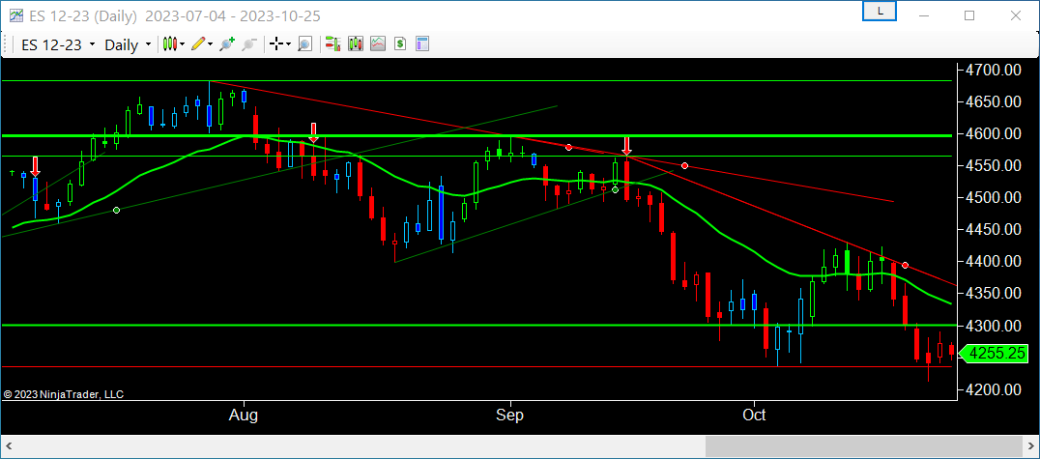1040x459 pixels.
Task: Minimize the ES 12-23 chart window
Action: 925,14
